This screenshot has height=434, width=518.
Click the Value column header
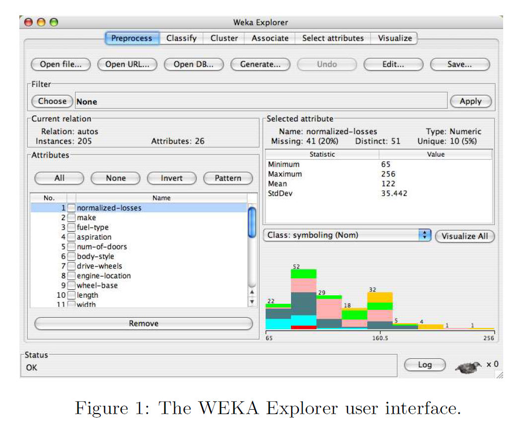pyautogui.click(x=436, y=155)
